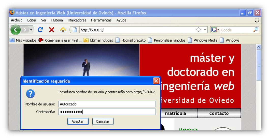The height and width of the screenshot is (139, 270).
Task: Click the page icon in the address bar
Action: tap(75, 30)
